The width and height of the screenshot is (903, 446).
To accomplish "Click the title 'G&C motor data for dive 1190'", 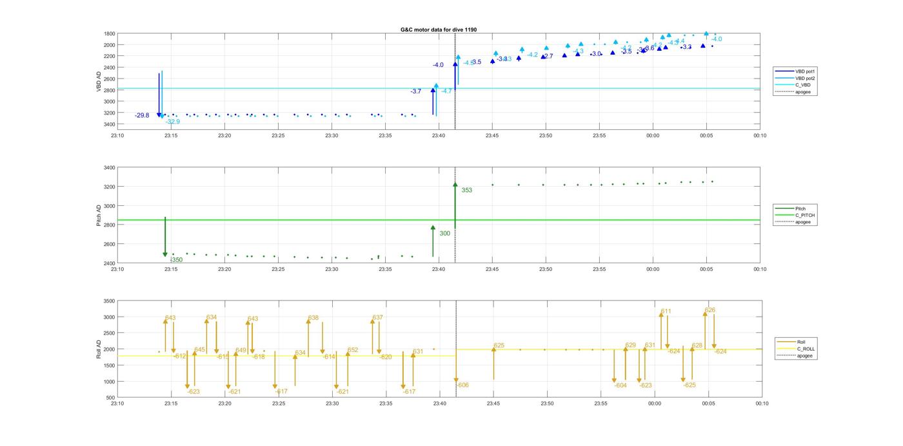I will tap(439, 30).
